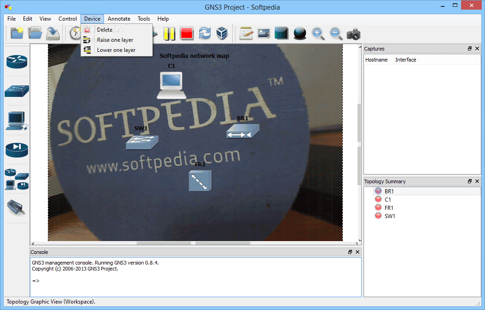Screen dimensions: 485x310
Task: Select BR1 in Topology Summary
Action: pyautogui.click(x=389, y=192)
